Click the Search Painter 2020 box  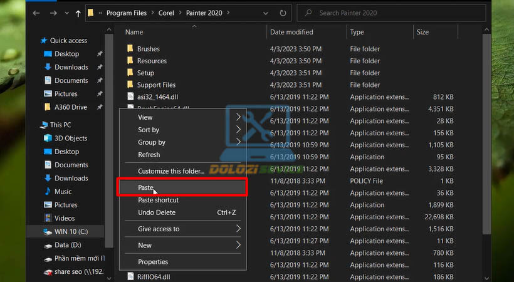coord(391,13)
